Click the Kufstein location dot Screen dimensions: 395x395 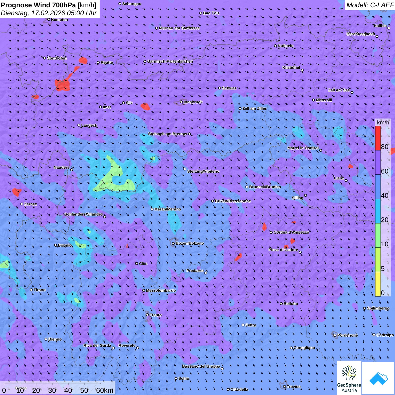tap(276, 46)
